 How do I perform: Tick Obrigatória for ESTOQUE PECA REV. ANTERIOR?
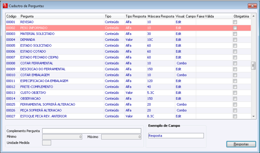point(235,116)
